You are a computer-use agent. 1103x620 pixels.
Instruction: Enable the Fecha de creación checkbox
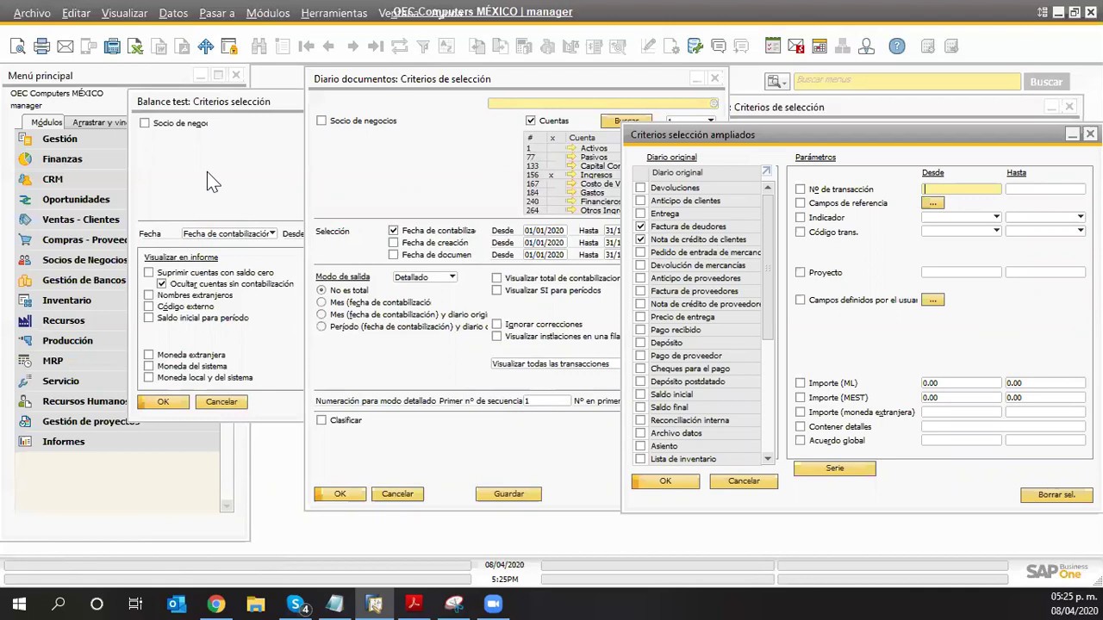point(394,243)
